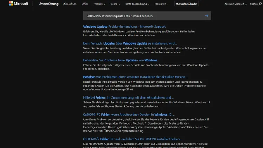Screen dimensions: 263x148
Task: Open the Microsoft 365 menu item
Action: 70,4
